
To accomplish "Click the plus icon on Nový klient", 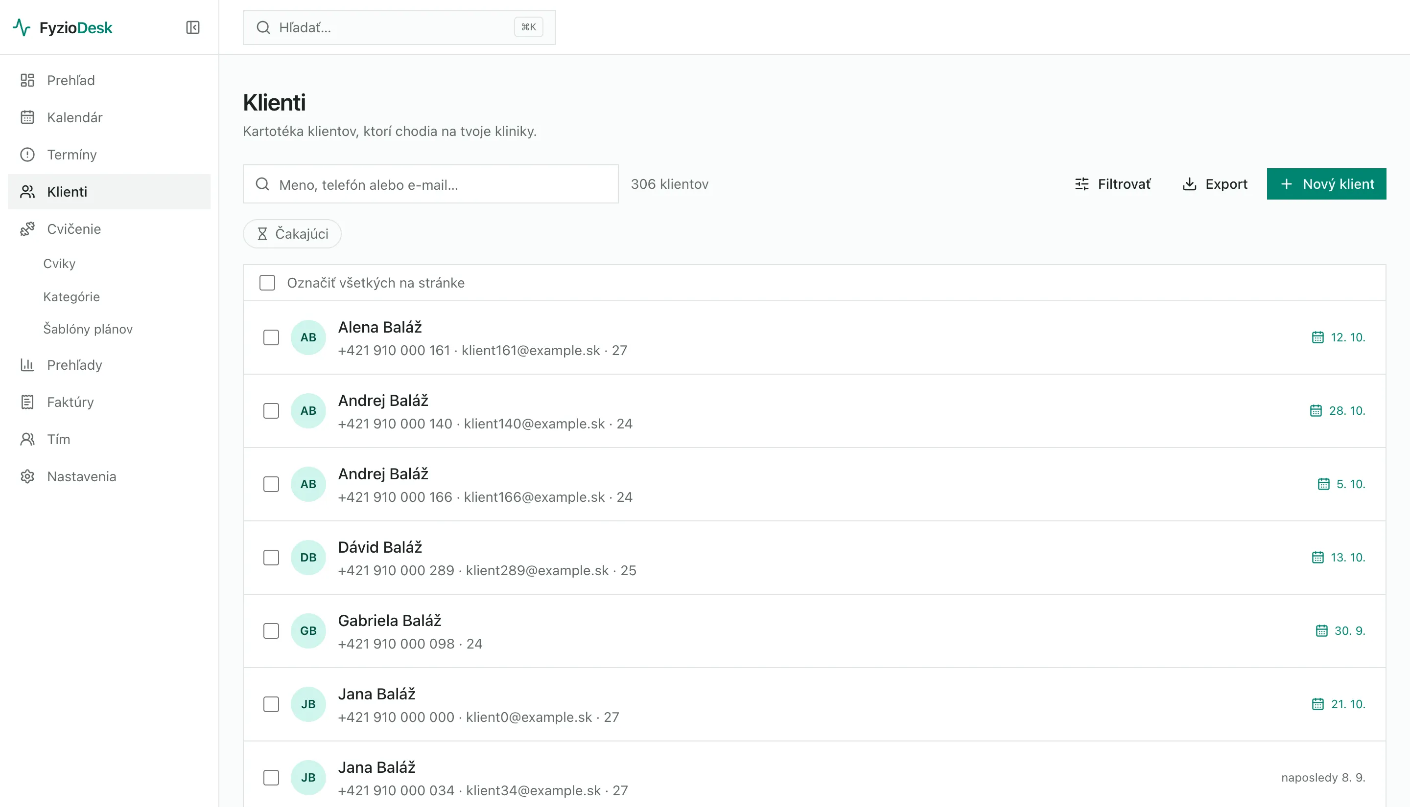I will 1287,184.
